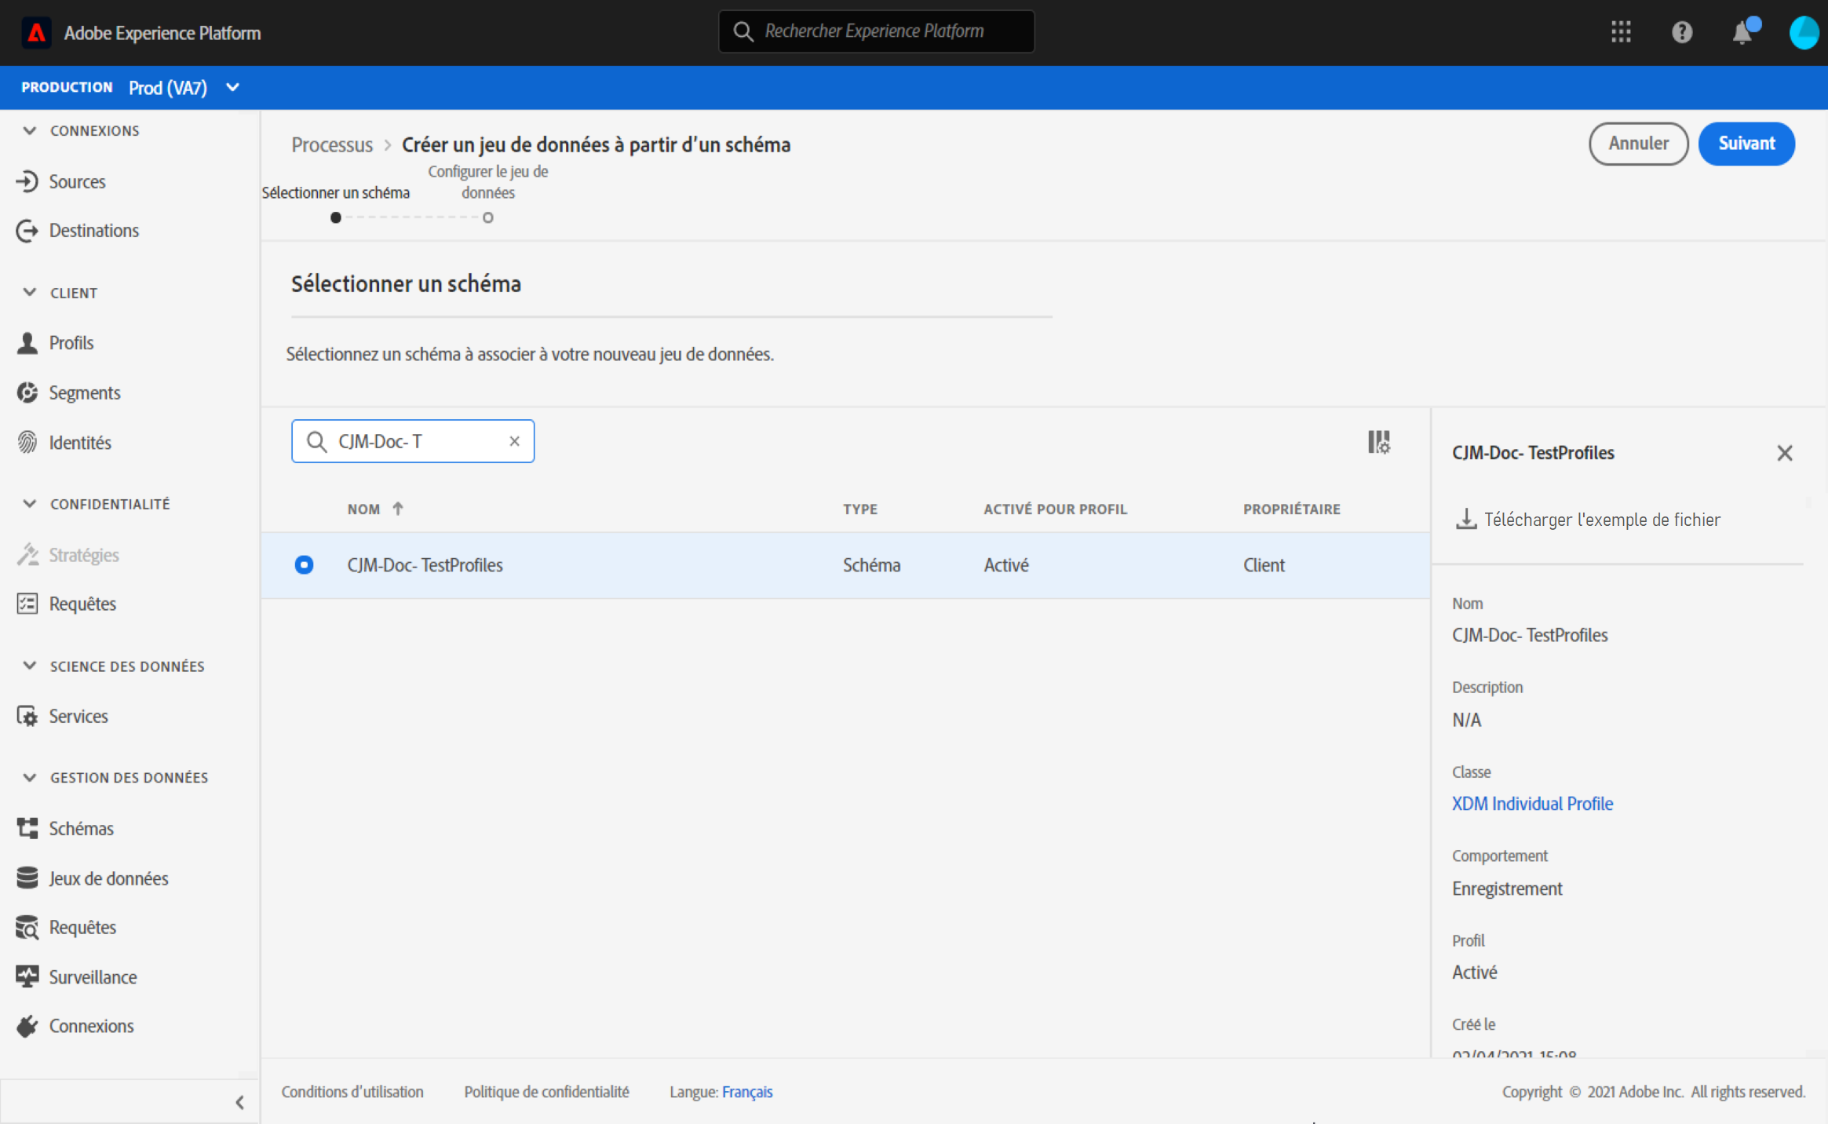The image size is (1828, 1124).
Task: Open the user profile avatar
Action: tap(1803, 33)
